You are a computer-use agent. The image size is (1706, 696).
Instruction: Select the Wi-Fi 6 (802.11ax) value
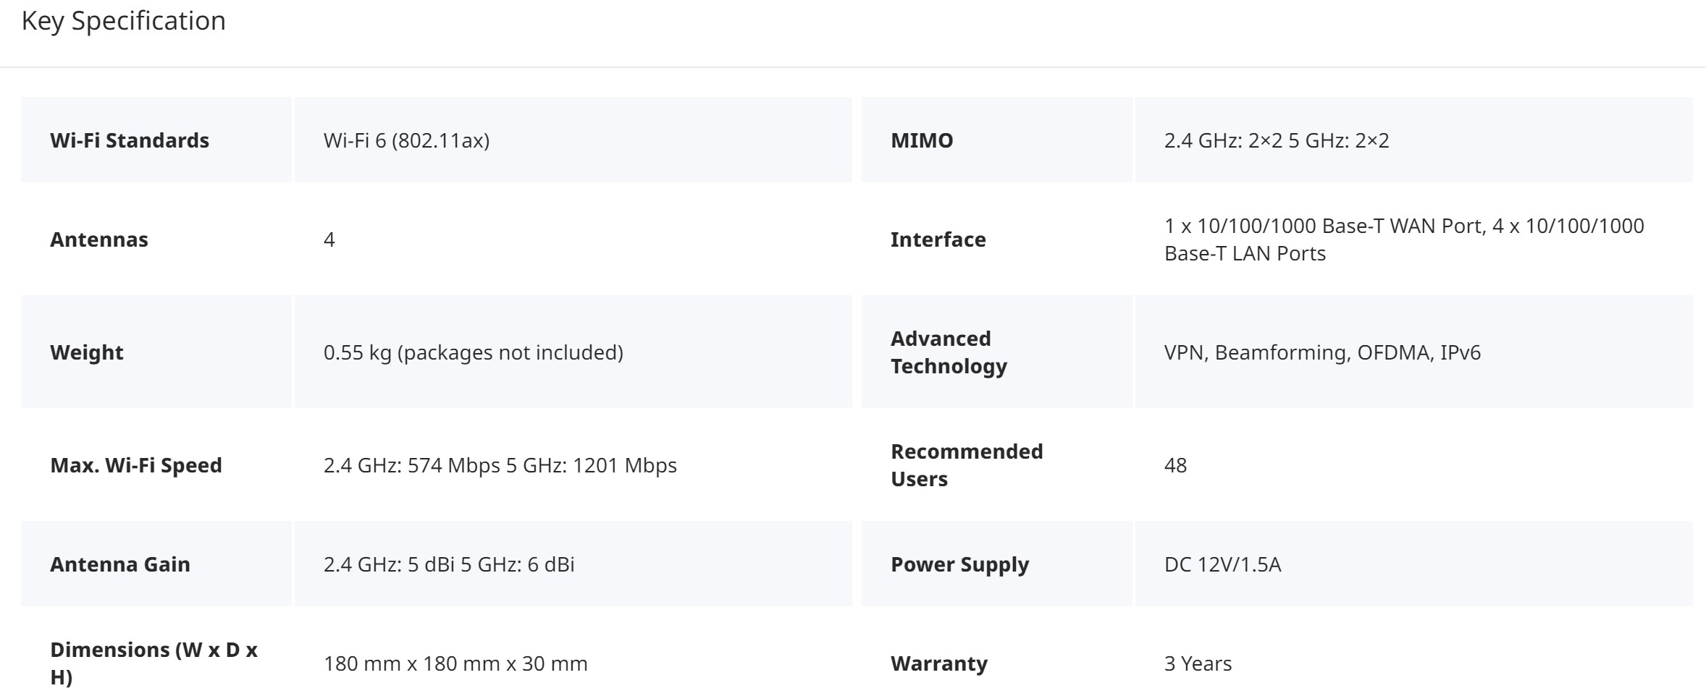(x=406, y=140)
